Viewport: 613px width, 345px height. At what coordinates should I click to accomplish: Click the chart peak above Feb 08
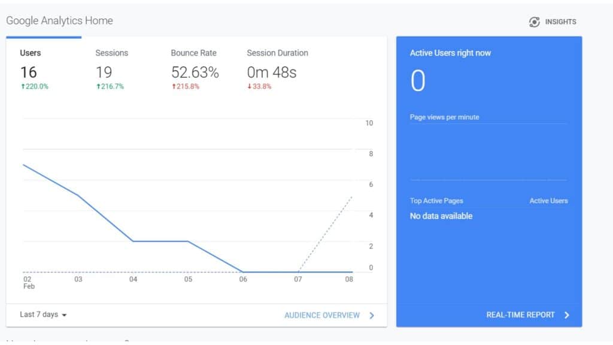click(x=352, y=195)
